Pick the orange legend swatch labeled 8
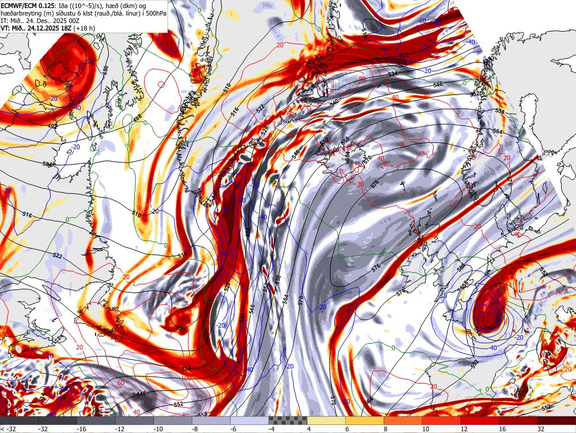The height and width of the screenshot is (433, 576). coord(403,420)
